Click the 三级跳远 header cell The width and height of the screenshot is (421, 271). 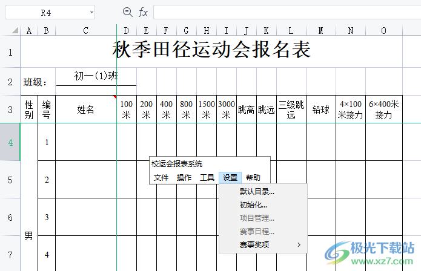pyautogui.click(x=291, y=109)
